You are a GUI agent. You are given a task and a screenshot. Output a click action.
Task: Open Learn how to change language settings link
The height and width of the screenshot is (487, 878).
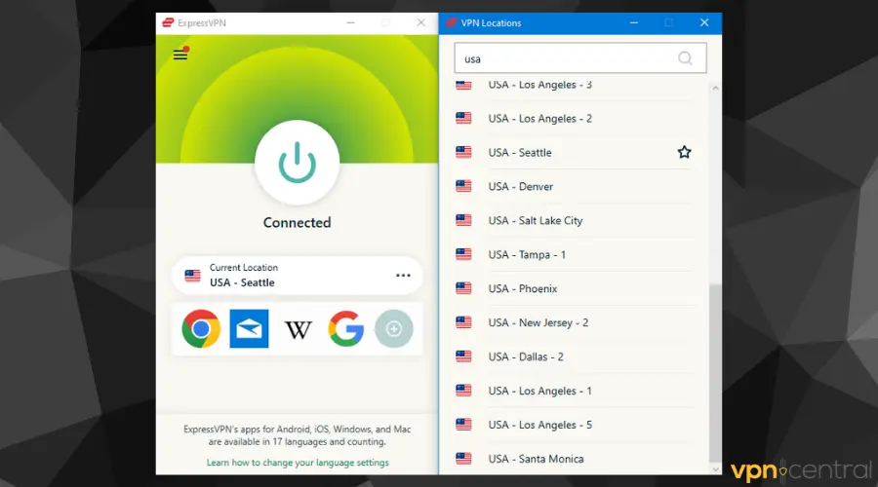pos(298,463)
